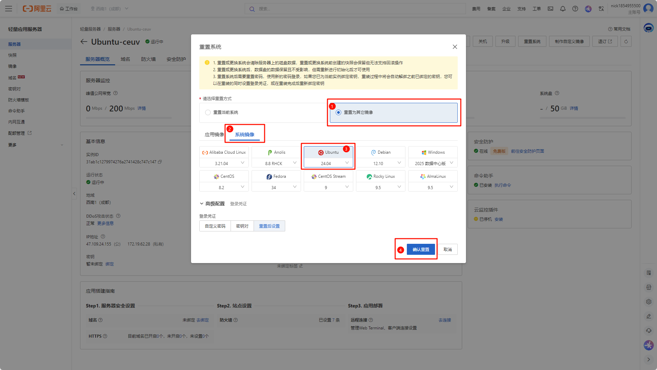This screenshot has height=370, width=657.
Task: Click the 确认重置 button
Action: click(421, 249)
